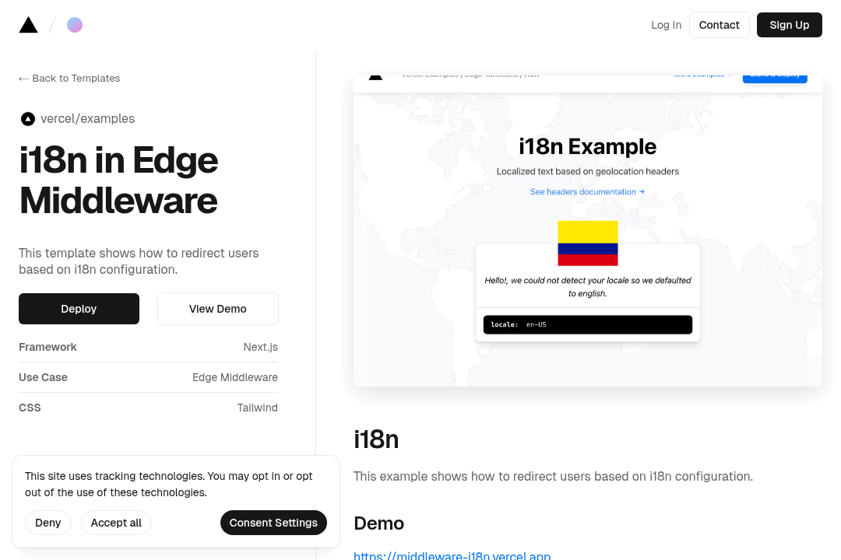Open the Contact page

(x=719, y=25)
